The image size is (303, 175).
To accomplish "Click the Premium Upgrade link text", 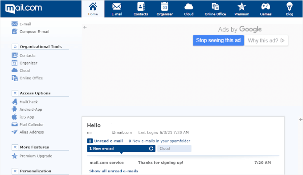I will [36, 156].
